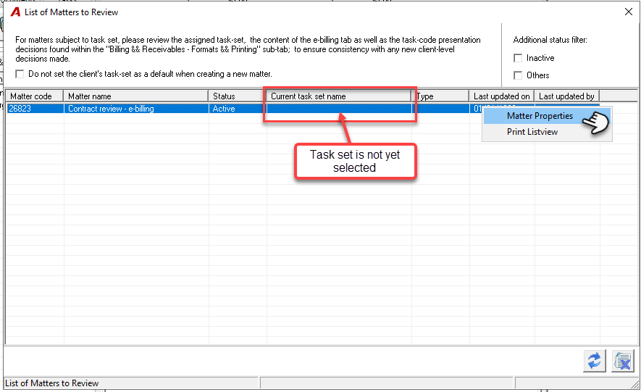The height and width of the screenshot is (392, 641).
Task: Close the List of Matters to Review window
Action: click(629, 12)
